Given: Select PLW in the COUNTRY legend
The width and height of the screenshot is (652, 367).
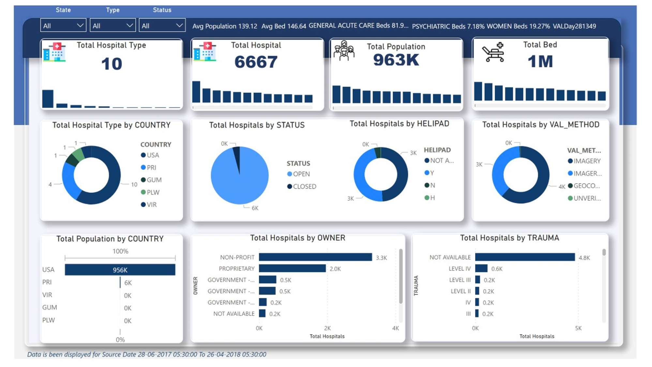Looking at the screenshot, I should coord(150,192).
